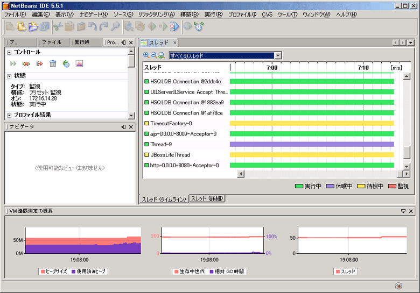Open the ヘルプ menu
This screenshot has width=420, height=293.
coord(346,15)
